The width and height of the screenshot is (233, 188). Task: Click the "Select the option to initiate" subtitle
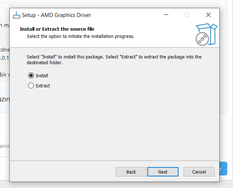(81, 36)
